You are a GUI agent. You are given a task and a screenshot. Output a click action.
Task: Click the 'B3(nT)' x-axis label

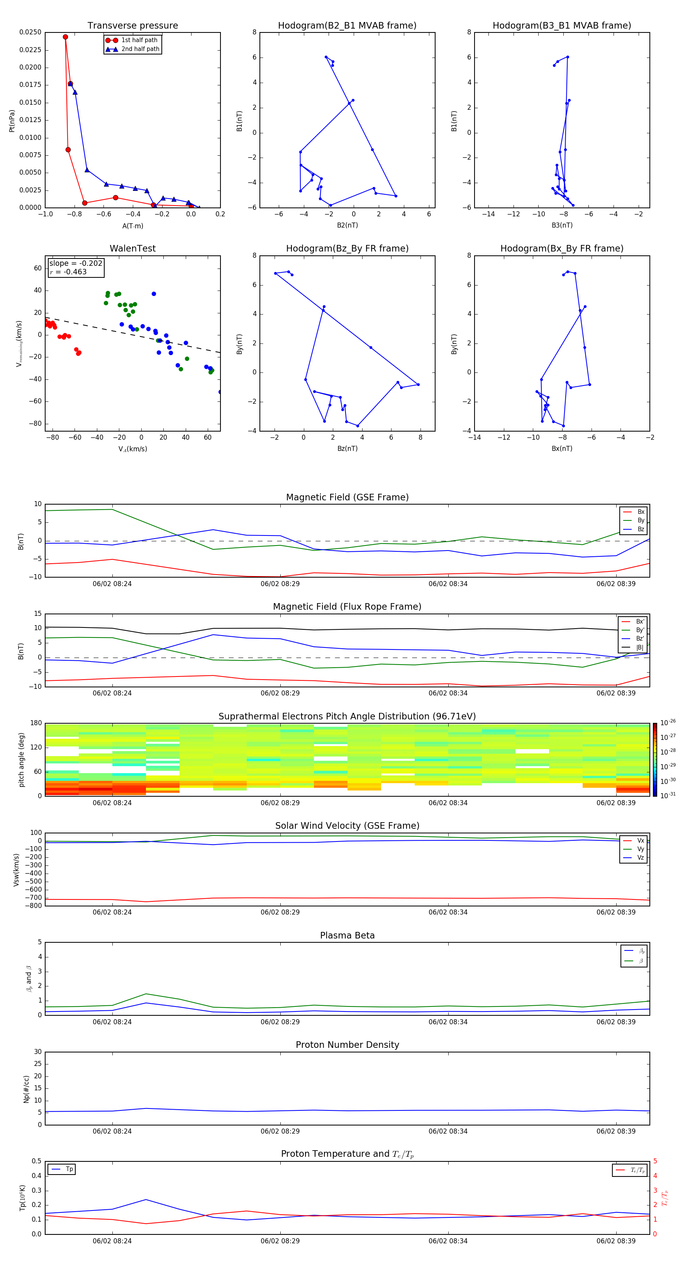(562, 225)
